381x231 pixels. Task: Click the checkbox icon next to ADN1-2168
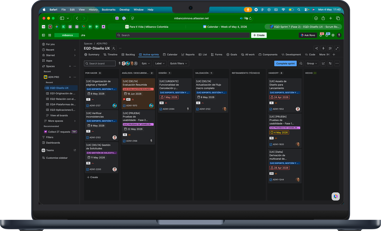coord(124,141)
